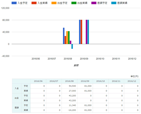141x114 pixels.
Task: Select the 差額予定 legend label
Action: pyautogui.click(x=102, y=3)
